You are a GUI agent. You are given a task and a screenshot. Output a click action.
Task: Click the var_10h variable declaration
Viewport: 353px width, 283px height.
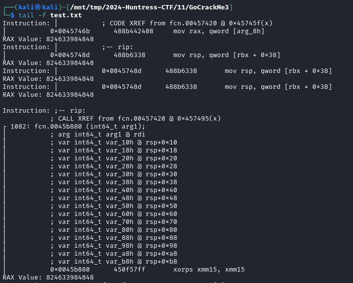(114, 142)
